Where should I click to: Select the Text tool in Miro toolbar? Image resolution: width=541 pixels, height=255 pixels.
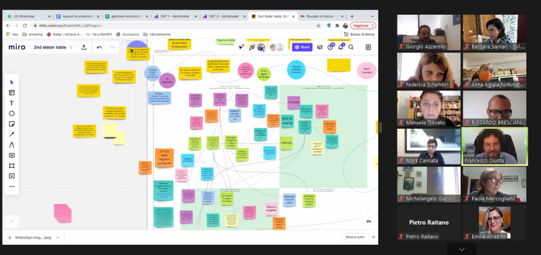point(11,103)
